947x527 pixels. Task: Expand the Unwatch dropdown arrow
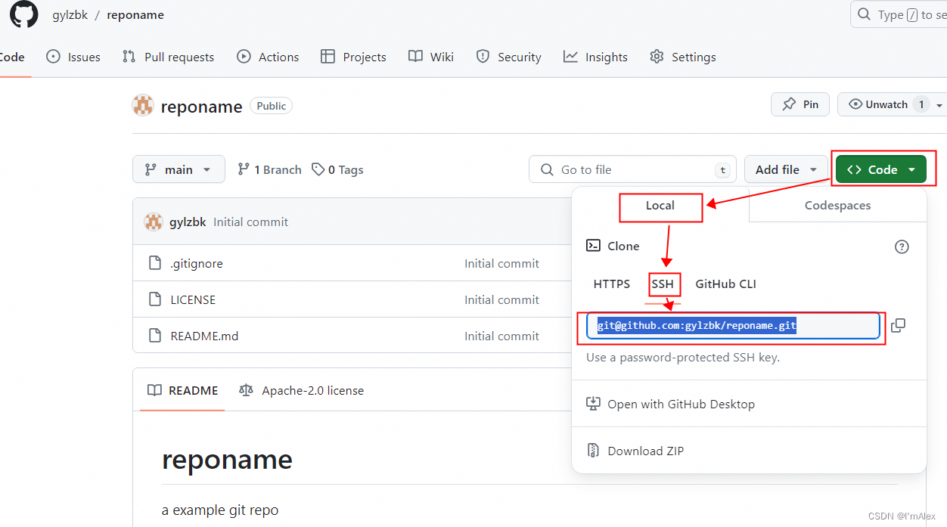(x=939, y=104)
